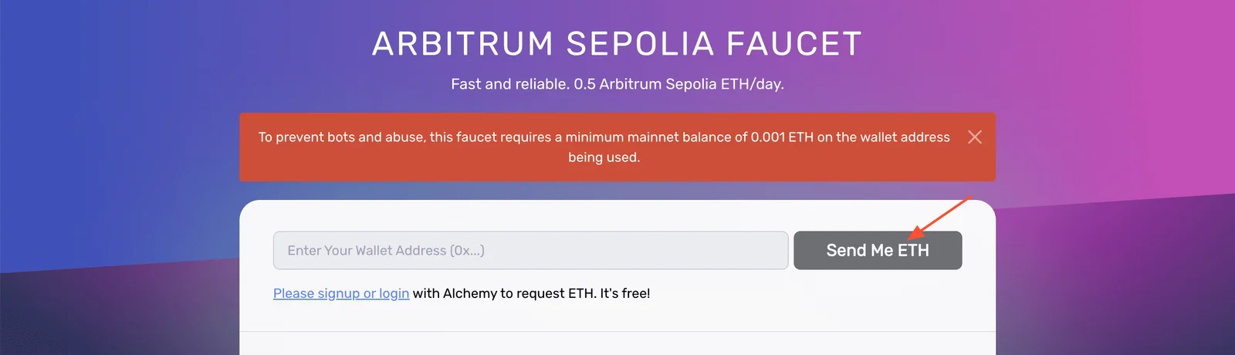Click the 'being used.' line in the alert
The height and width of the screenshot is (355, 1235).
pos(604,157)
